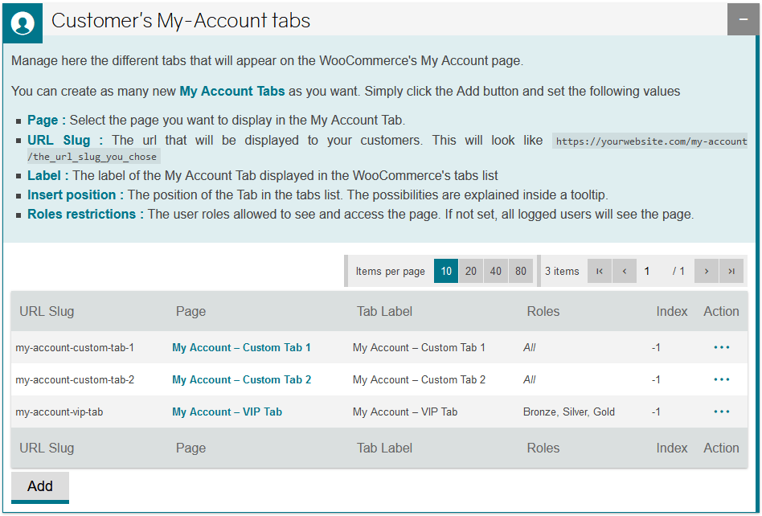Image resolution: width=762 pixels, height=516 pixels.
Task: Open My Account – Custom Tab 2 page link
Action: click(241, 379)
